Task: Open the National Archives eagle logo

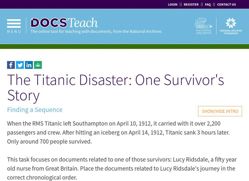Action: point(204,26)
